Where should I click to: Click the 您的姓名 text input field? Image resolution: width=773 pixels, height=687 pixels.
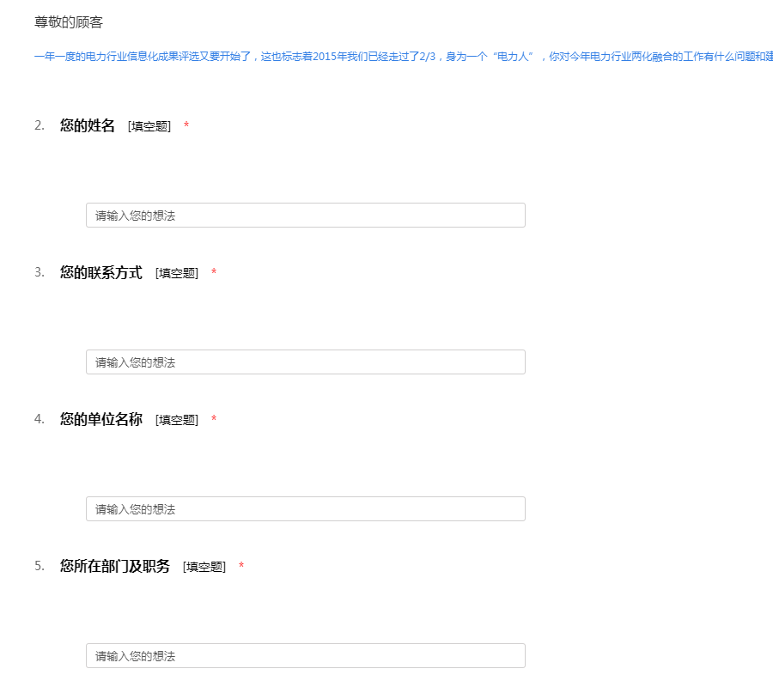point(305,216)
